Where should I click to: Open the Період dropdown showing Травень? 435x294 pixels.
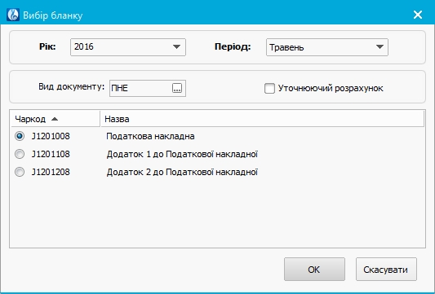tap(327, 47)
